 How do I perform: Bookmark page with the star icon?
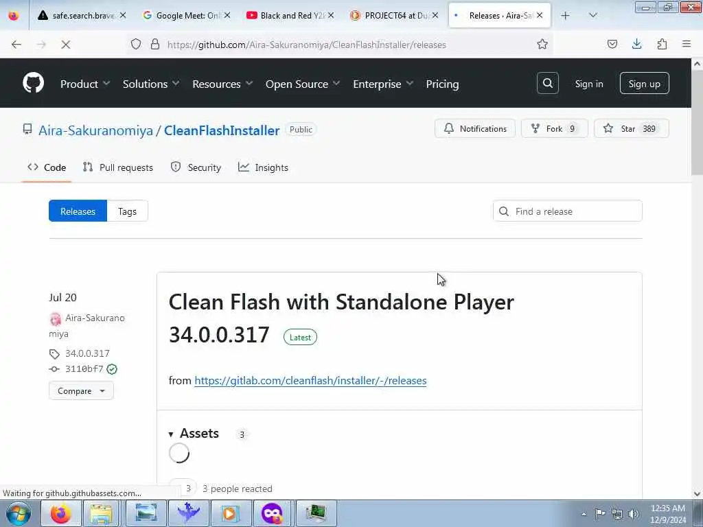542,45
